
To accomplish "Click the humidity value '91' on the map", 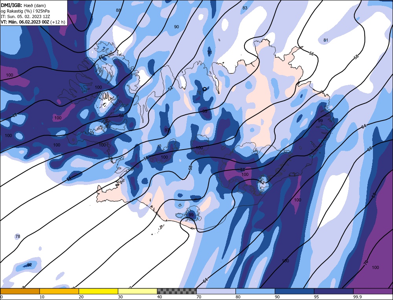I will (x=210, y=52).
